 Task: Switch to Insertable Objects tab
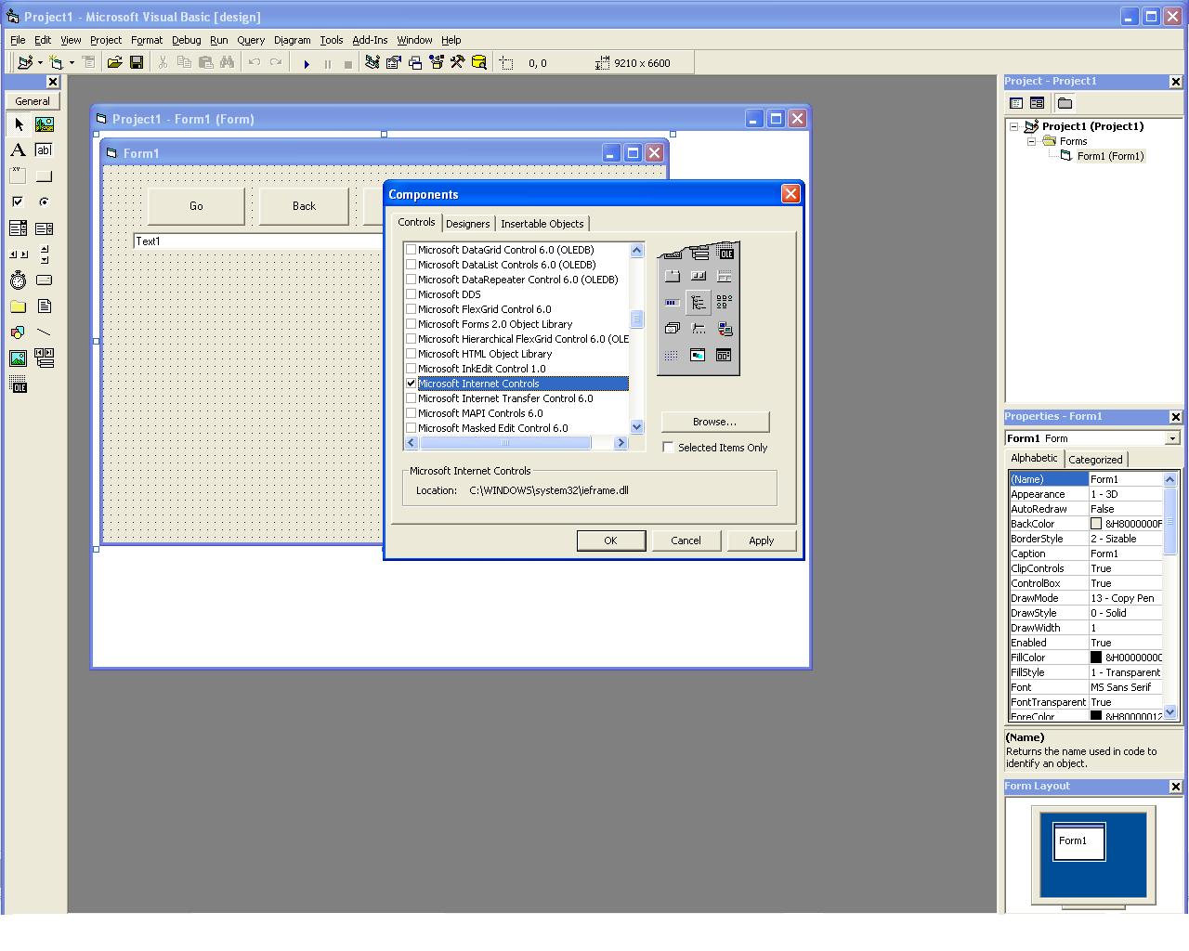tap(542, 224)
